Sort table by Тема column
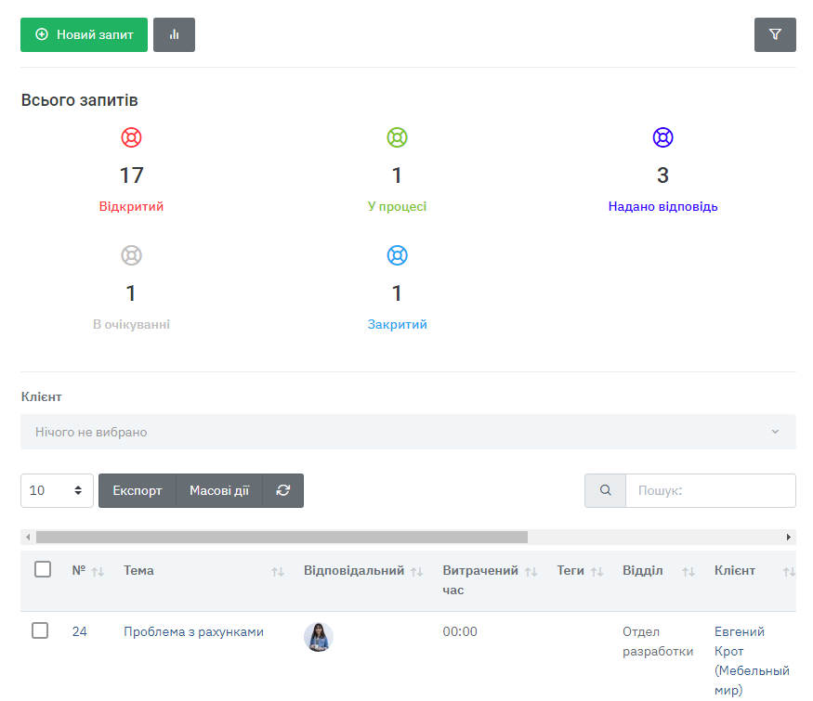813x701 pixels. click(x=277, y=572)
